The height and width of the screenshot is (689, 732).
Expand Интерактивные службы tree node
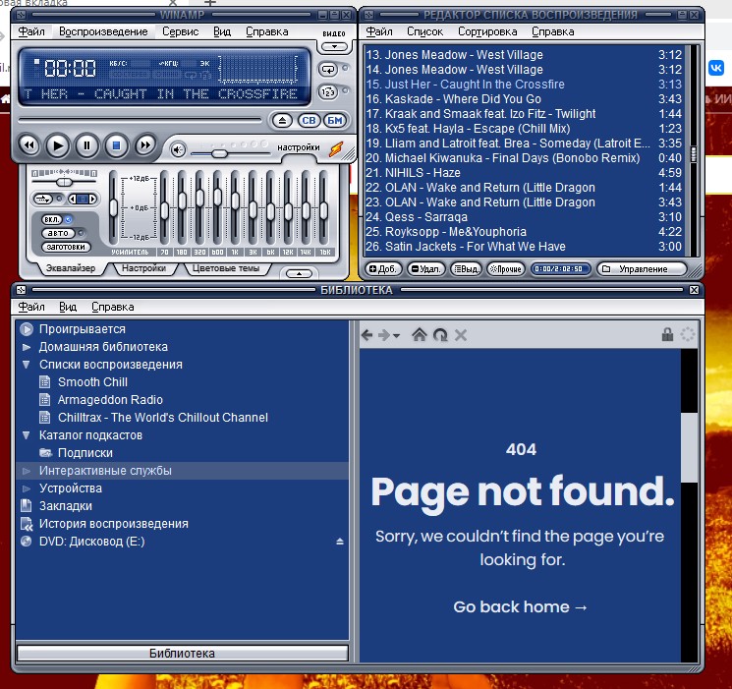(x=27, y=471)
